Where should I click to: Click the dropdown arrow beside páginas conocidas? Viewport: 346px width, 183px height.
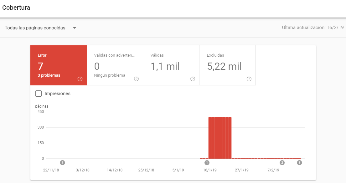(x=75, y=28)
